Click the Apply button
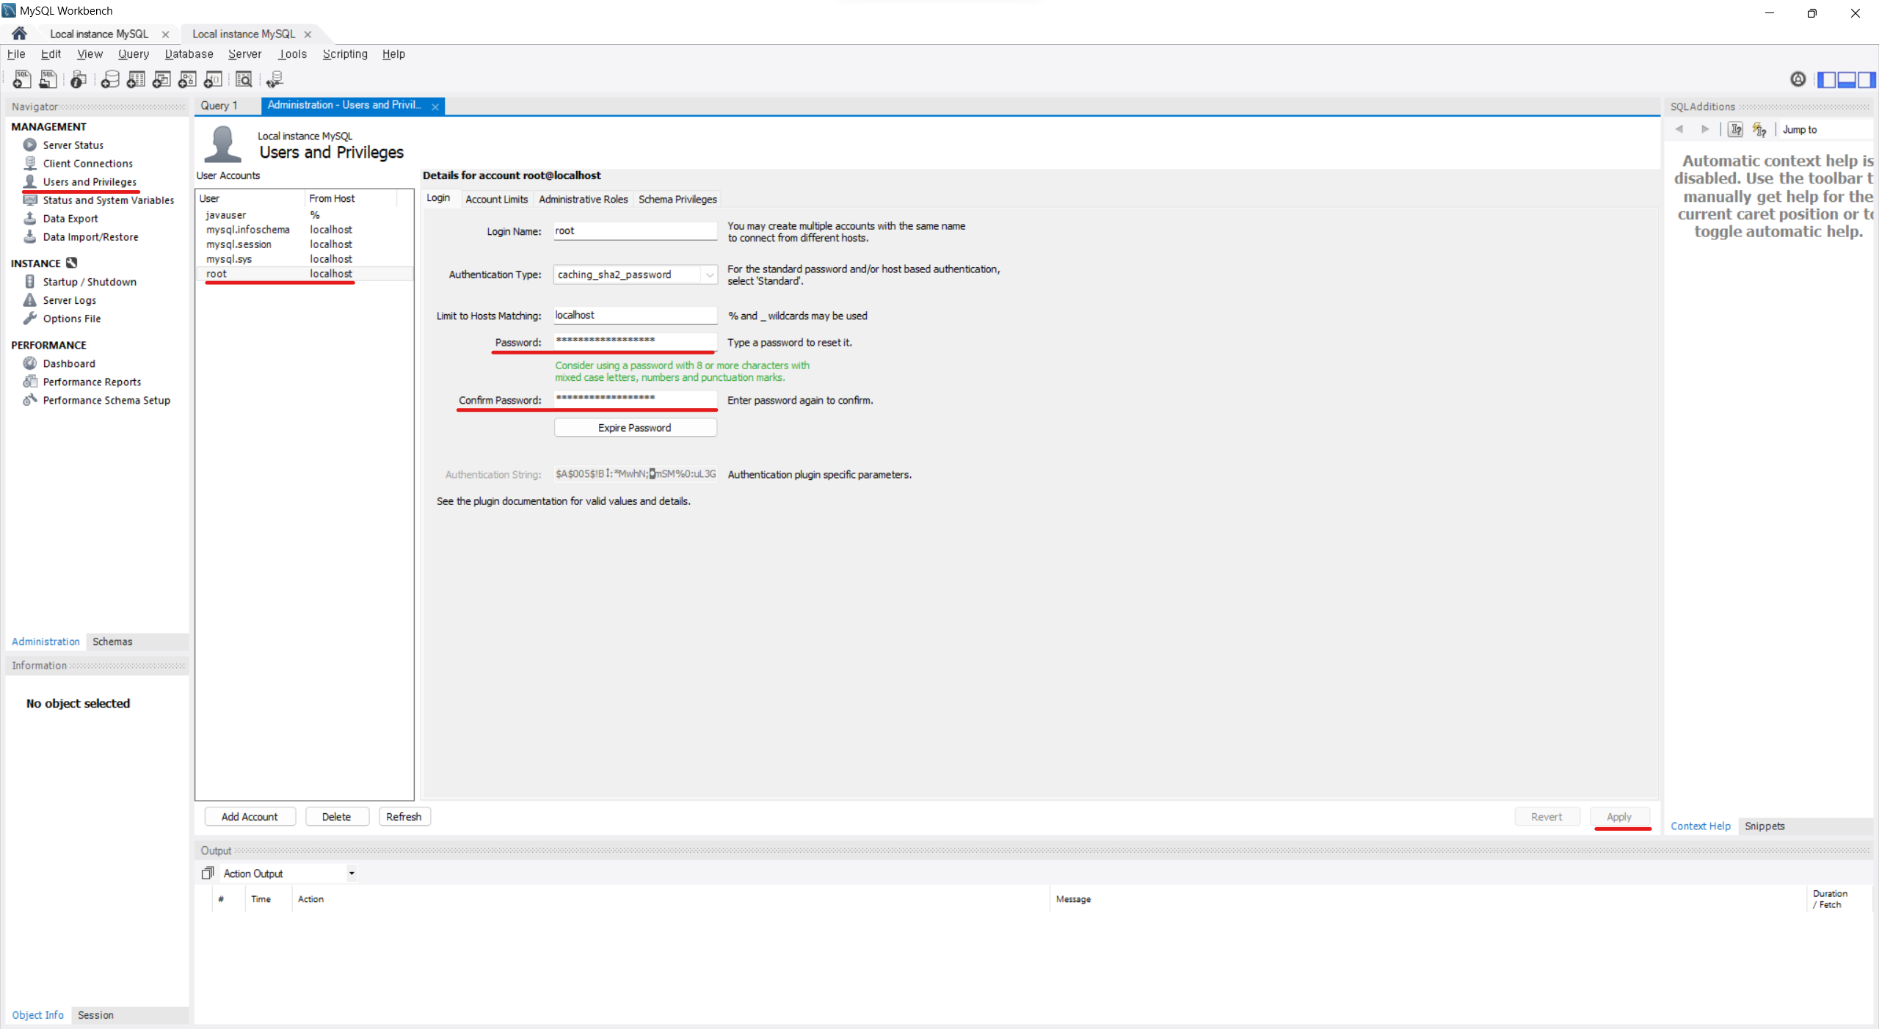This screenshot has width=1879, height=1029. [x=1619, y=816]
